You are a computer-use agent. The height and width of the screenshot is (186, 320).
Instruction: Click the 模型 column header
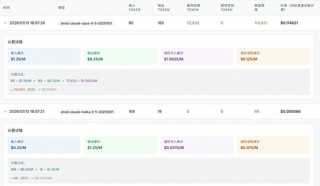click(61, 7)
